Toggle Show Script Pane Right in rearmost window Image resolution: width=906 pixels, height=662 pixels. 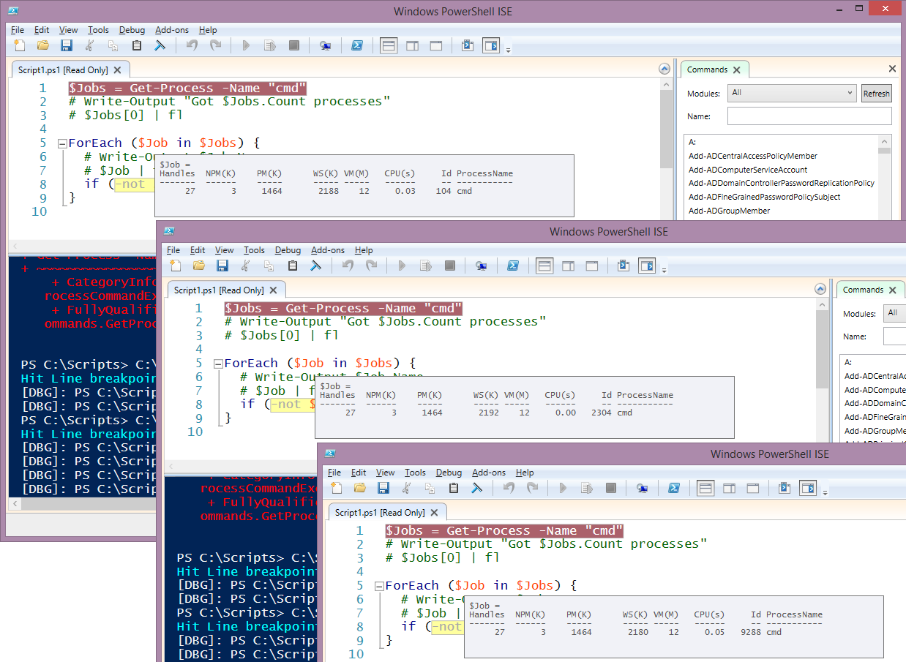pos(412,45)
